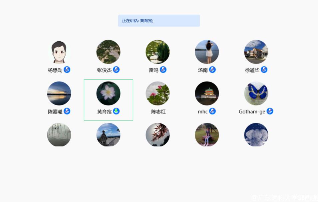This screenshot has width=318, height=202.
Task: Select the cartoon face avatar of 杨懋勋
Action: coord(59,52)
